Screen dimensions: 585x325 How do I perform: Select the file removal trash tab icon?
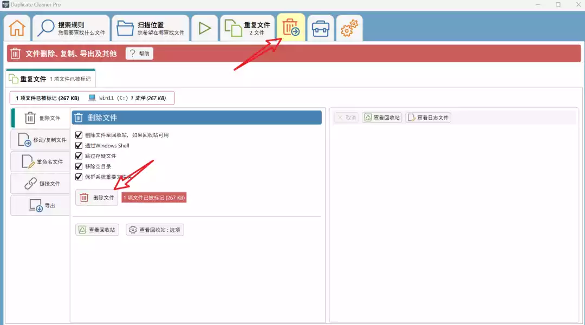pyautogui.click(x=291, y=28)
